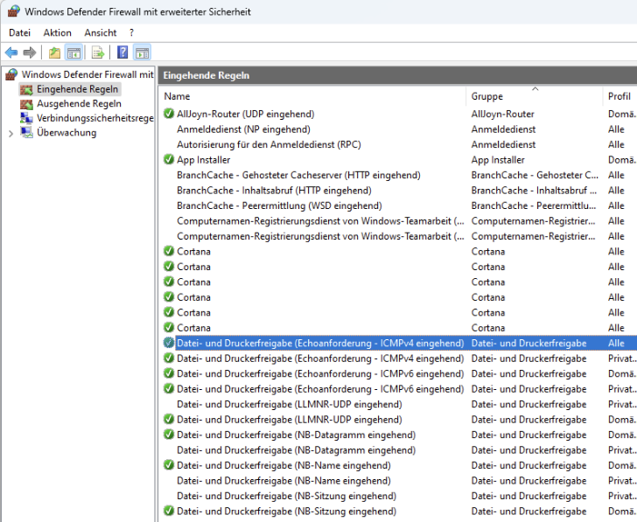637x522 pixels.
Task: Open the Ansicht menu
Action: point(101,33)
